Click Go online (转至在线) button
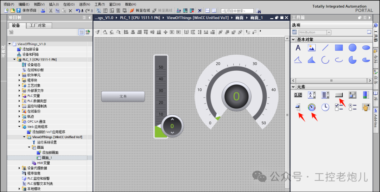The image size is (380, 192). [140, 11]
